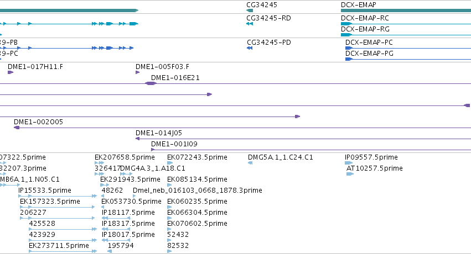Image resolution: width=471 pixels, height=254 pixels.
Task: Select the IP09557.5prime EST label
Action: [x=371, y=157]
